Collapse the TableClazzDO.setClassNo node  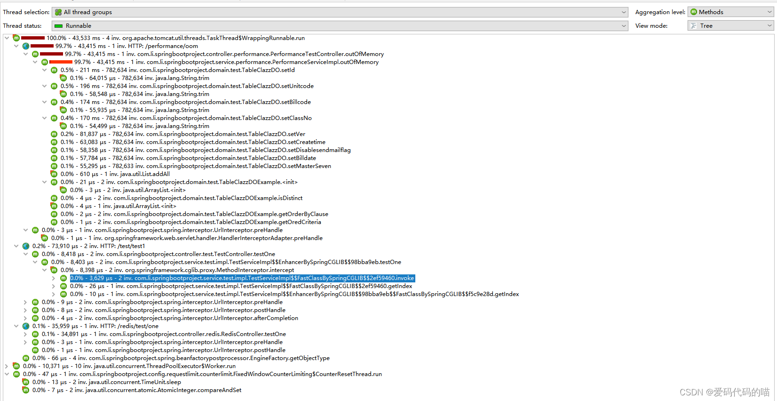click(x=44, y=118)
